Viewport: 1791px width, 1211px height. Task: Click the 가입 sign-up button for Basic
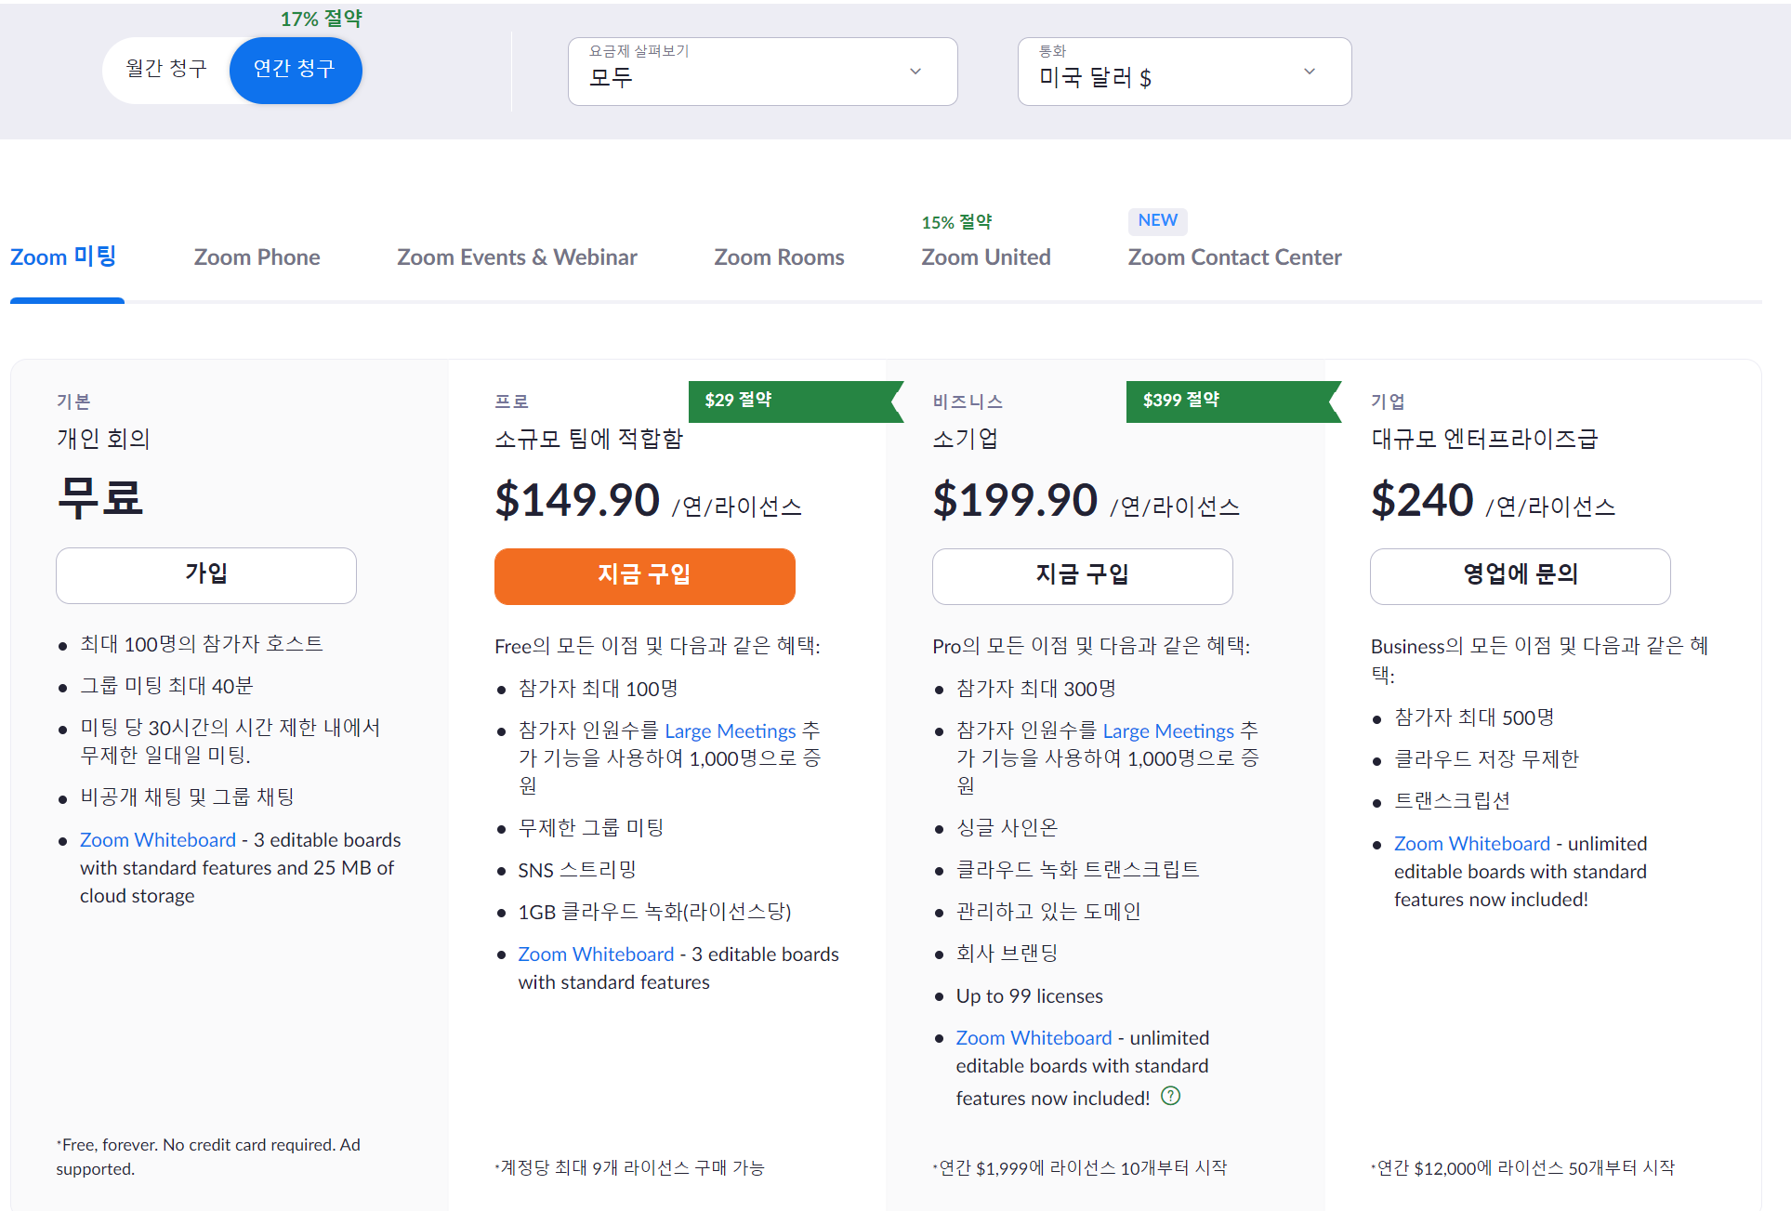point(206,575)
